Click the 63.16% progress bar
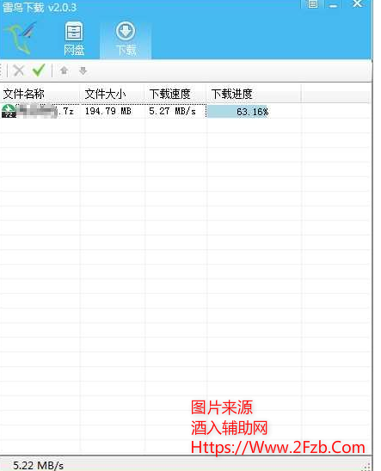 237,112
